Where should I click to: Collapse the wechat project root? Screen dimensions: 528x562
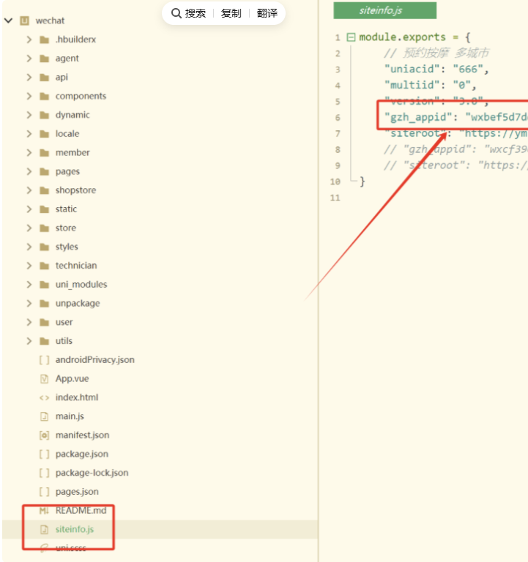coord(8,20)
